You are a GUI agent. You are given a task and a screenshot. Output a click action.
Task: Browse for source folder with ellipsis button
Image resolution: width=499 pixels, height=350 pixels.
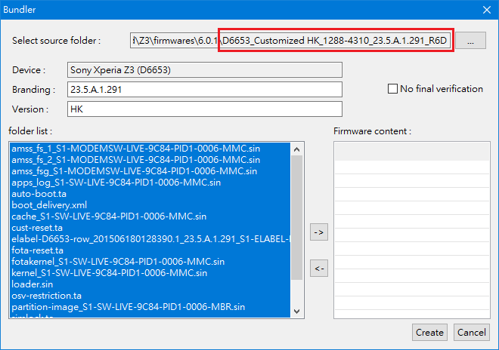[470, 41]
